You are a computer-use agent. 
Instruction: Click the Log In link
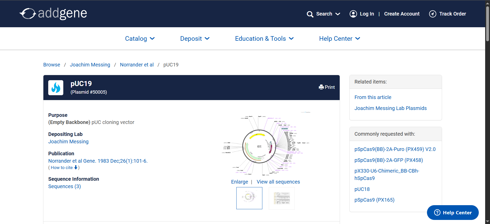click(x=367, y=14)
